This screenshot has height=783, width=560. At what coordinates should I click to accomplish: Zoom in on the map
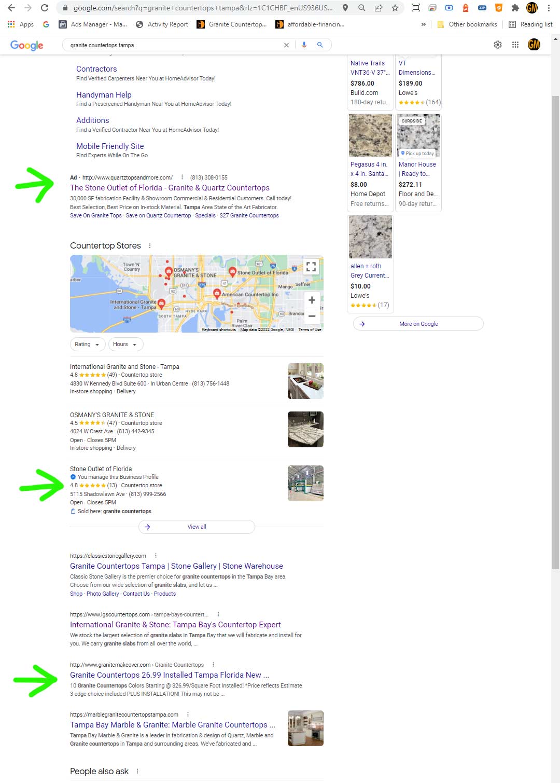pos(312,300)
